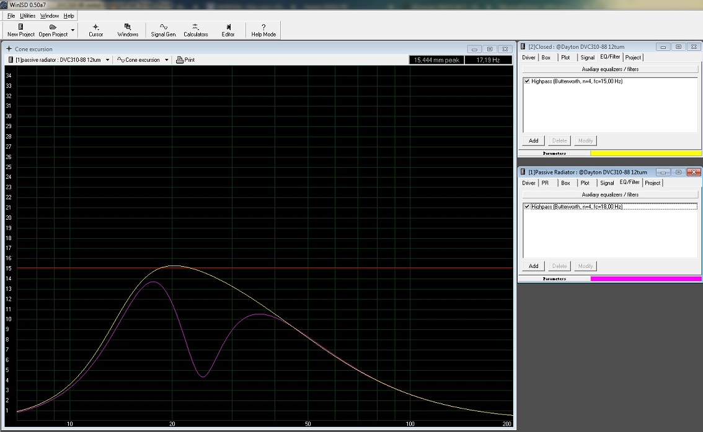Click Add in the Passive Radiator window

pos(534,266)
